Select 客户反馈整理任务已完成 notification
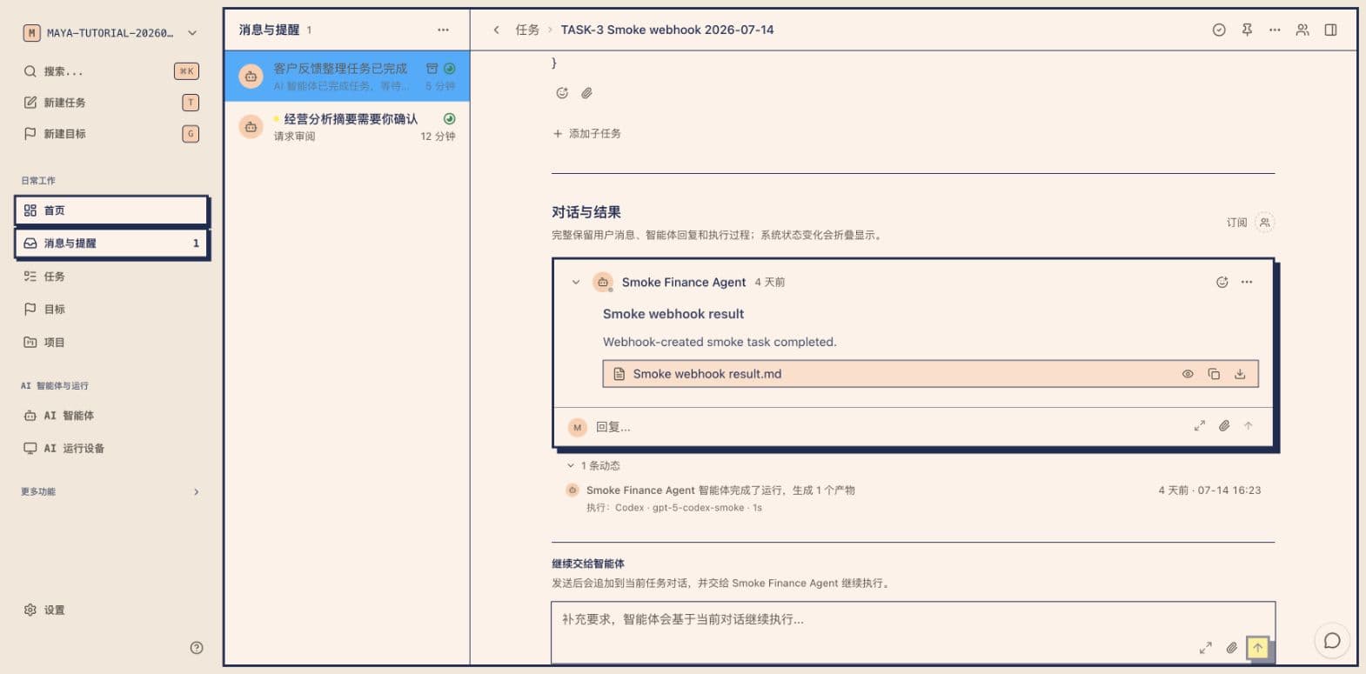Viewport: 1366px width, 674px height. click(347, 77)
